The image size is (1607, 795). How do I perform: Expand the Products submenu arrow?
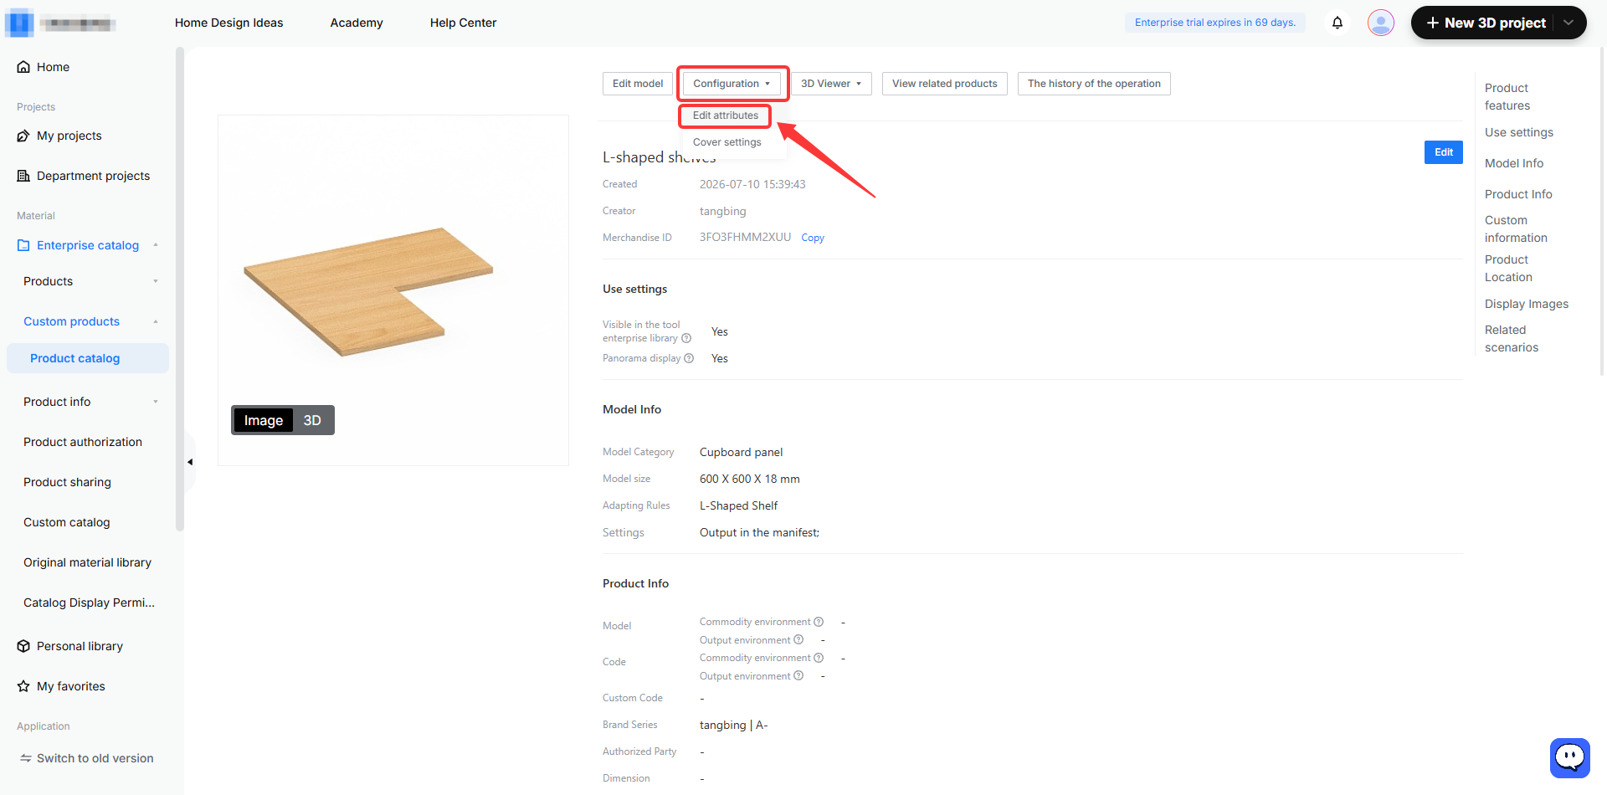(156, 281)
